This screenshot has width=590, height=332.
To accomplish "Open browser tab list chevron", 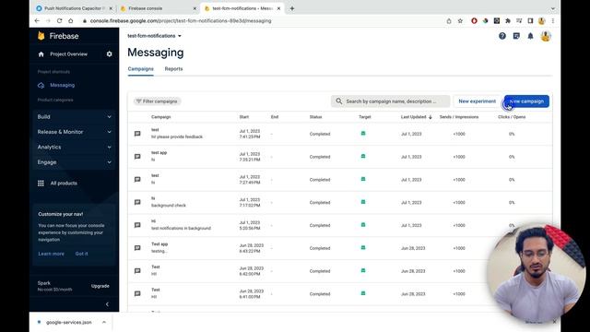I will tap(553, 8).
